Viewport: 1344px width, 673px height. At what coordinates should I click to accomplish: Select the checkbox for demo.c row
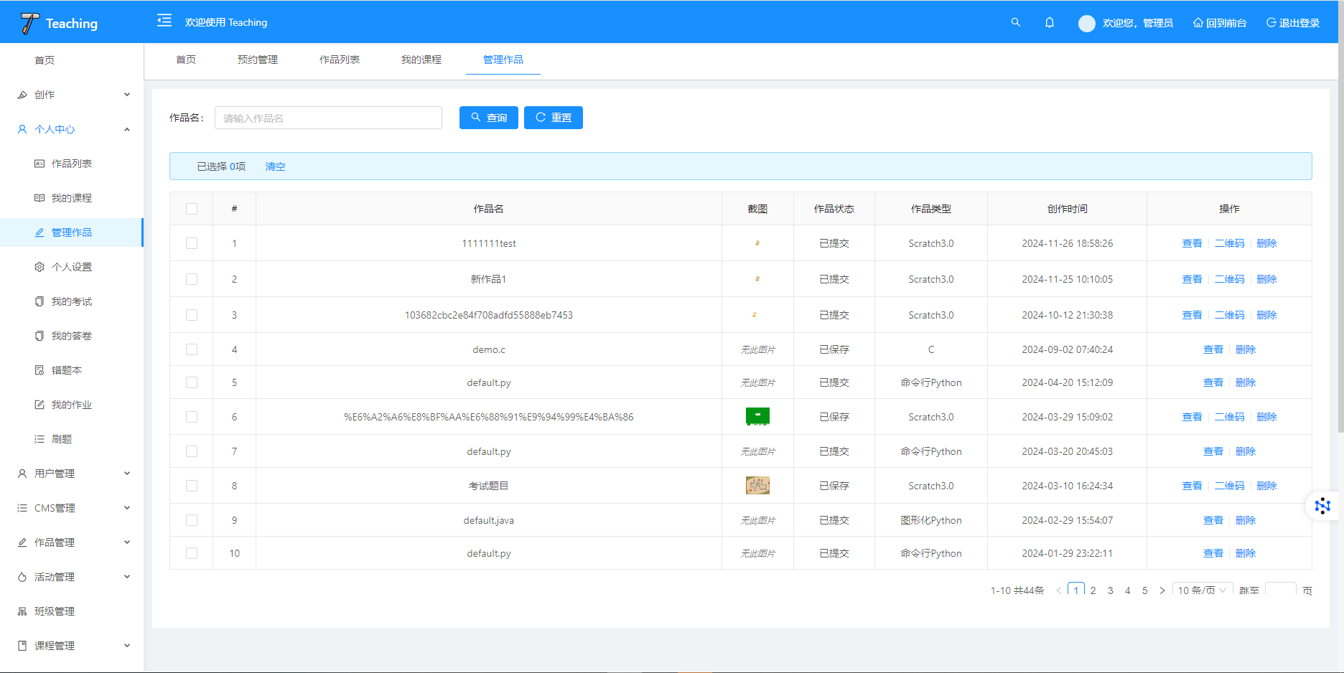coord(192,349)
